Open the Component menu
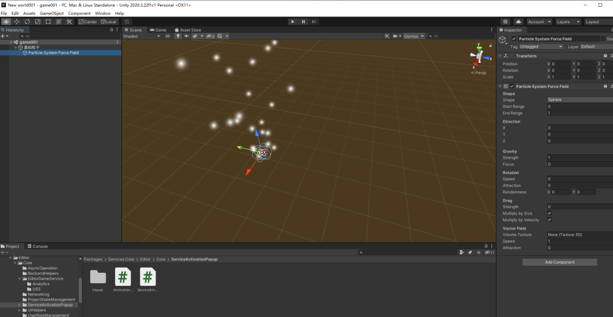Screen dimensions: 613x317 pos(79,13)
